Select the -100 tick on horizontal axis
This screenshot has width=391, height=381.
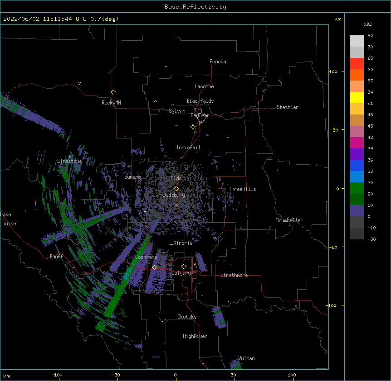(57, 375)
